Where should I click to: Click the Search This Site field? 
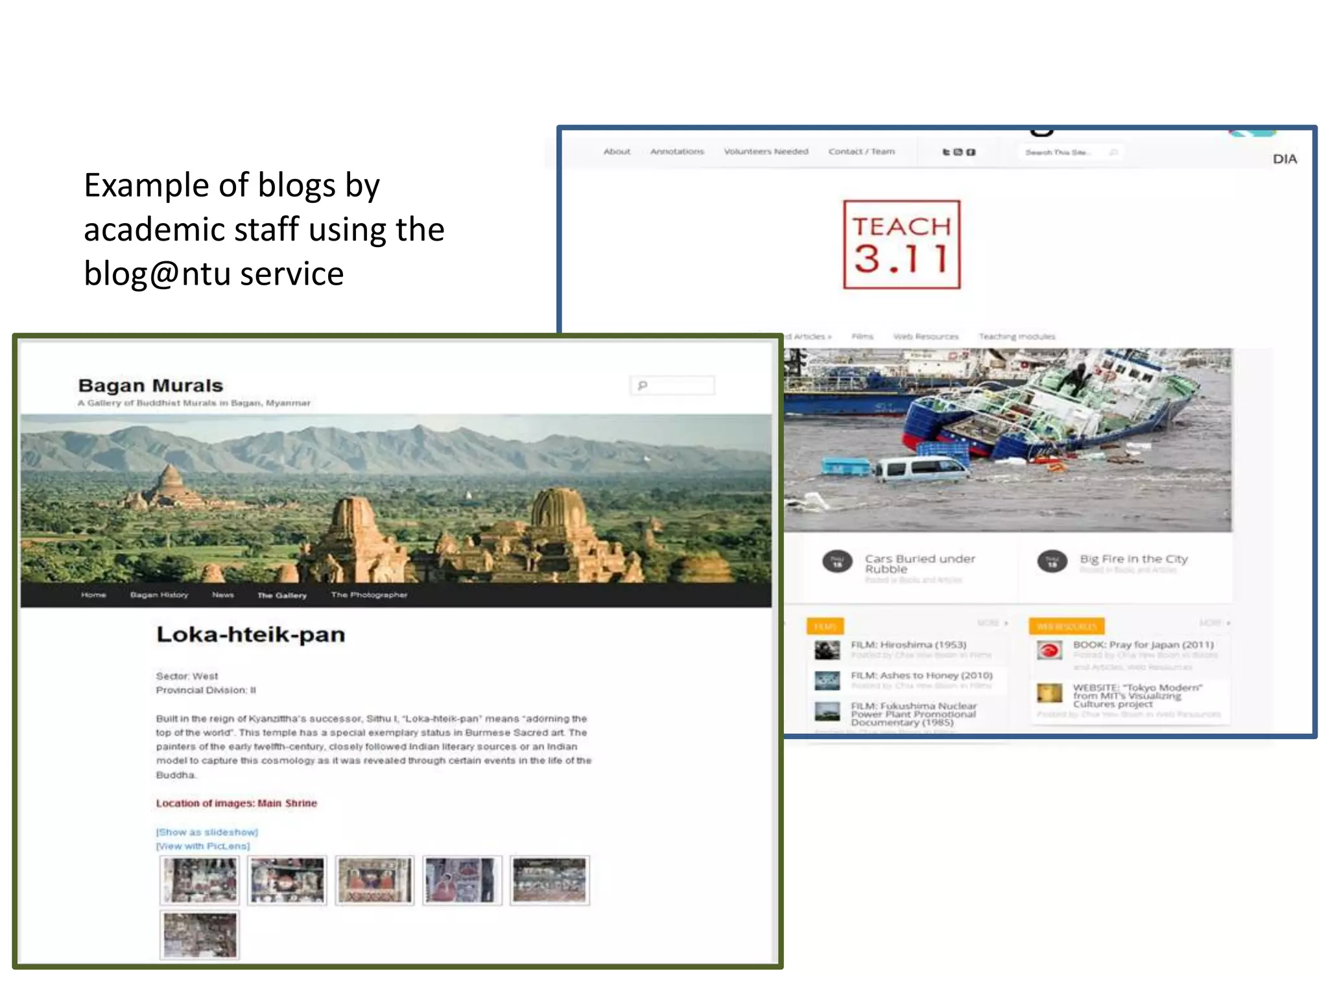[1072, 152]
